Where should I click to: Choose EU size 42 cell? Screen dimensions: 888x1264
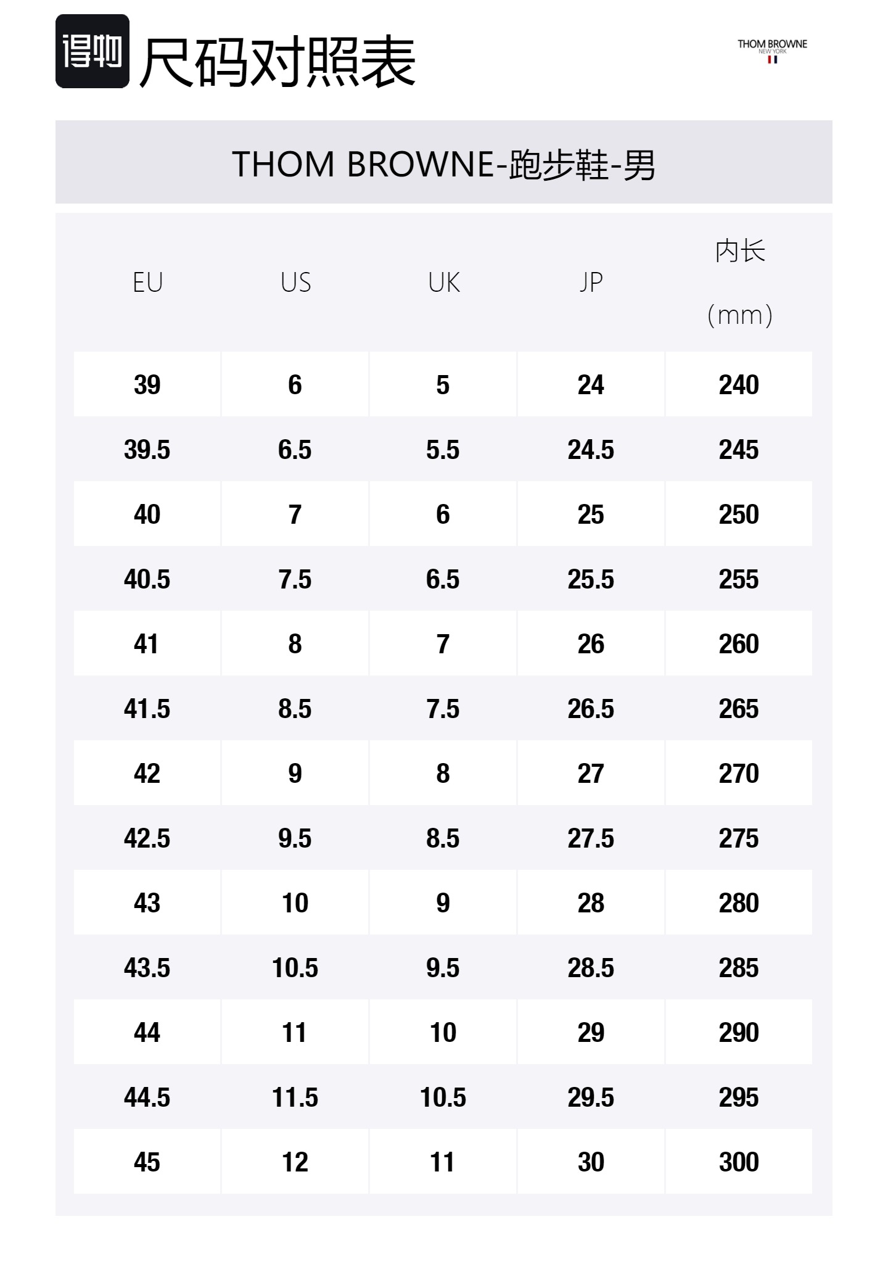point(147,774)
